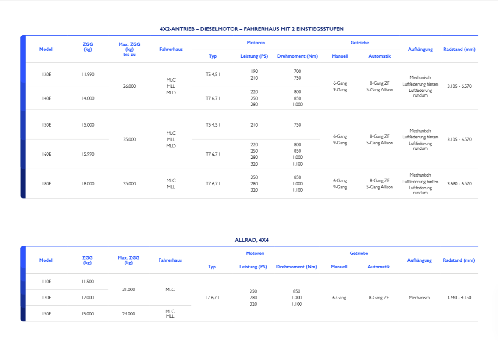Click the 18.000 ZGG value

(88, 184)
